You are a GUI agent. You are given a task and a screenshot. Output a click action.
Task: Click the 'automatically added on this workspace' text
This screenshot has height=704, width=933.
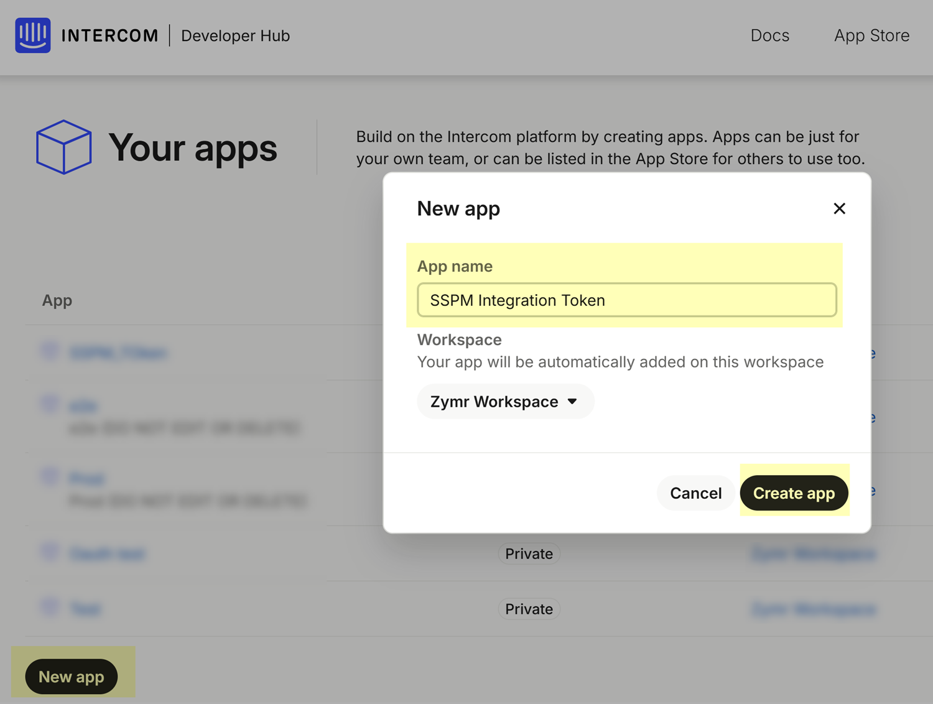[x=620, y=362]
